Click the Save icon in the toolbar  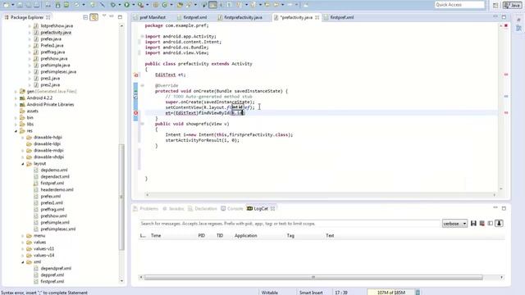(x=20, y=5)
